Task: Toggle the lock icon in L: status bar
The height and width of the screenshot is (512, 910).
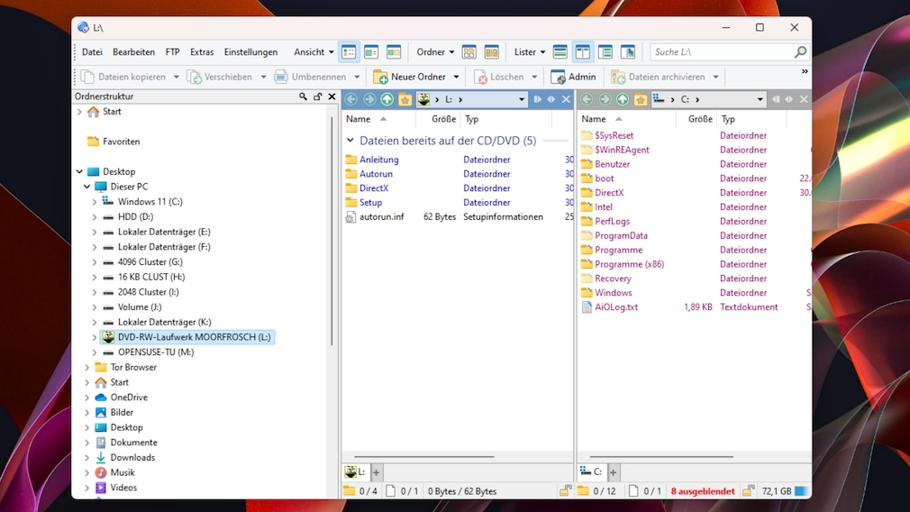Action: [x=564, y=491]
